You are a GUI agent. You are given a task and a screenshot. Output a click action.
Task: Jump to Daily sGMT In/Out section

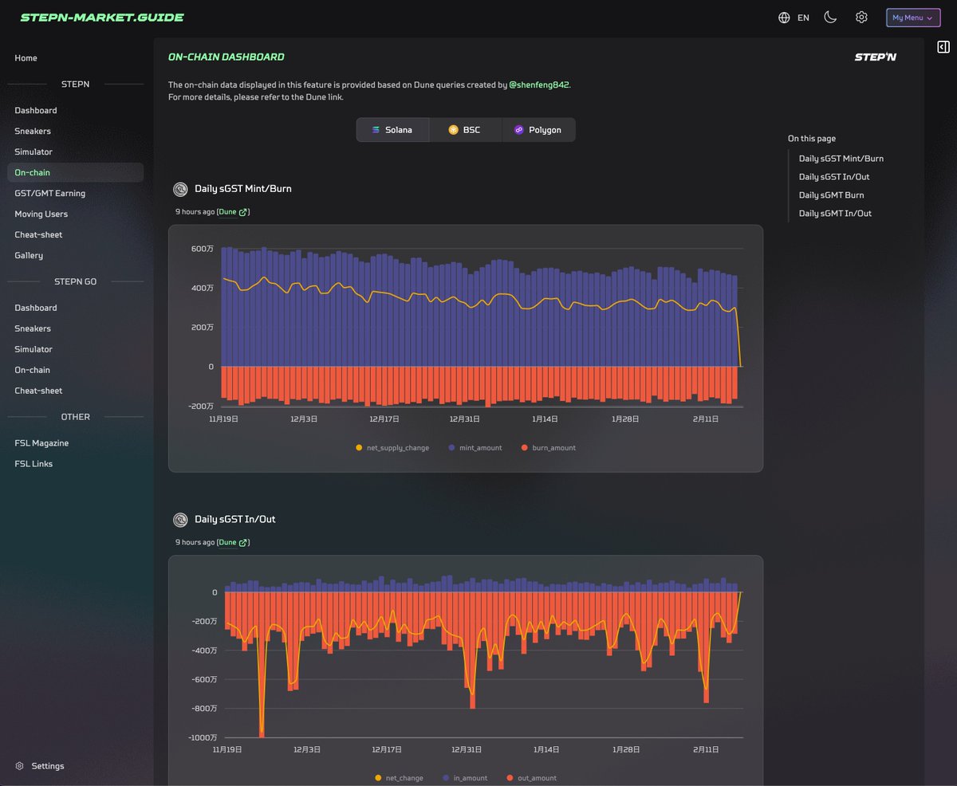pyautogui.click(x=835, y=214)
